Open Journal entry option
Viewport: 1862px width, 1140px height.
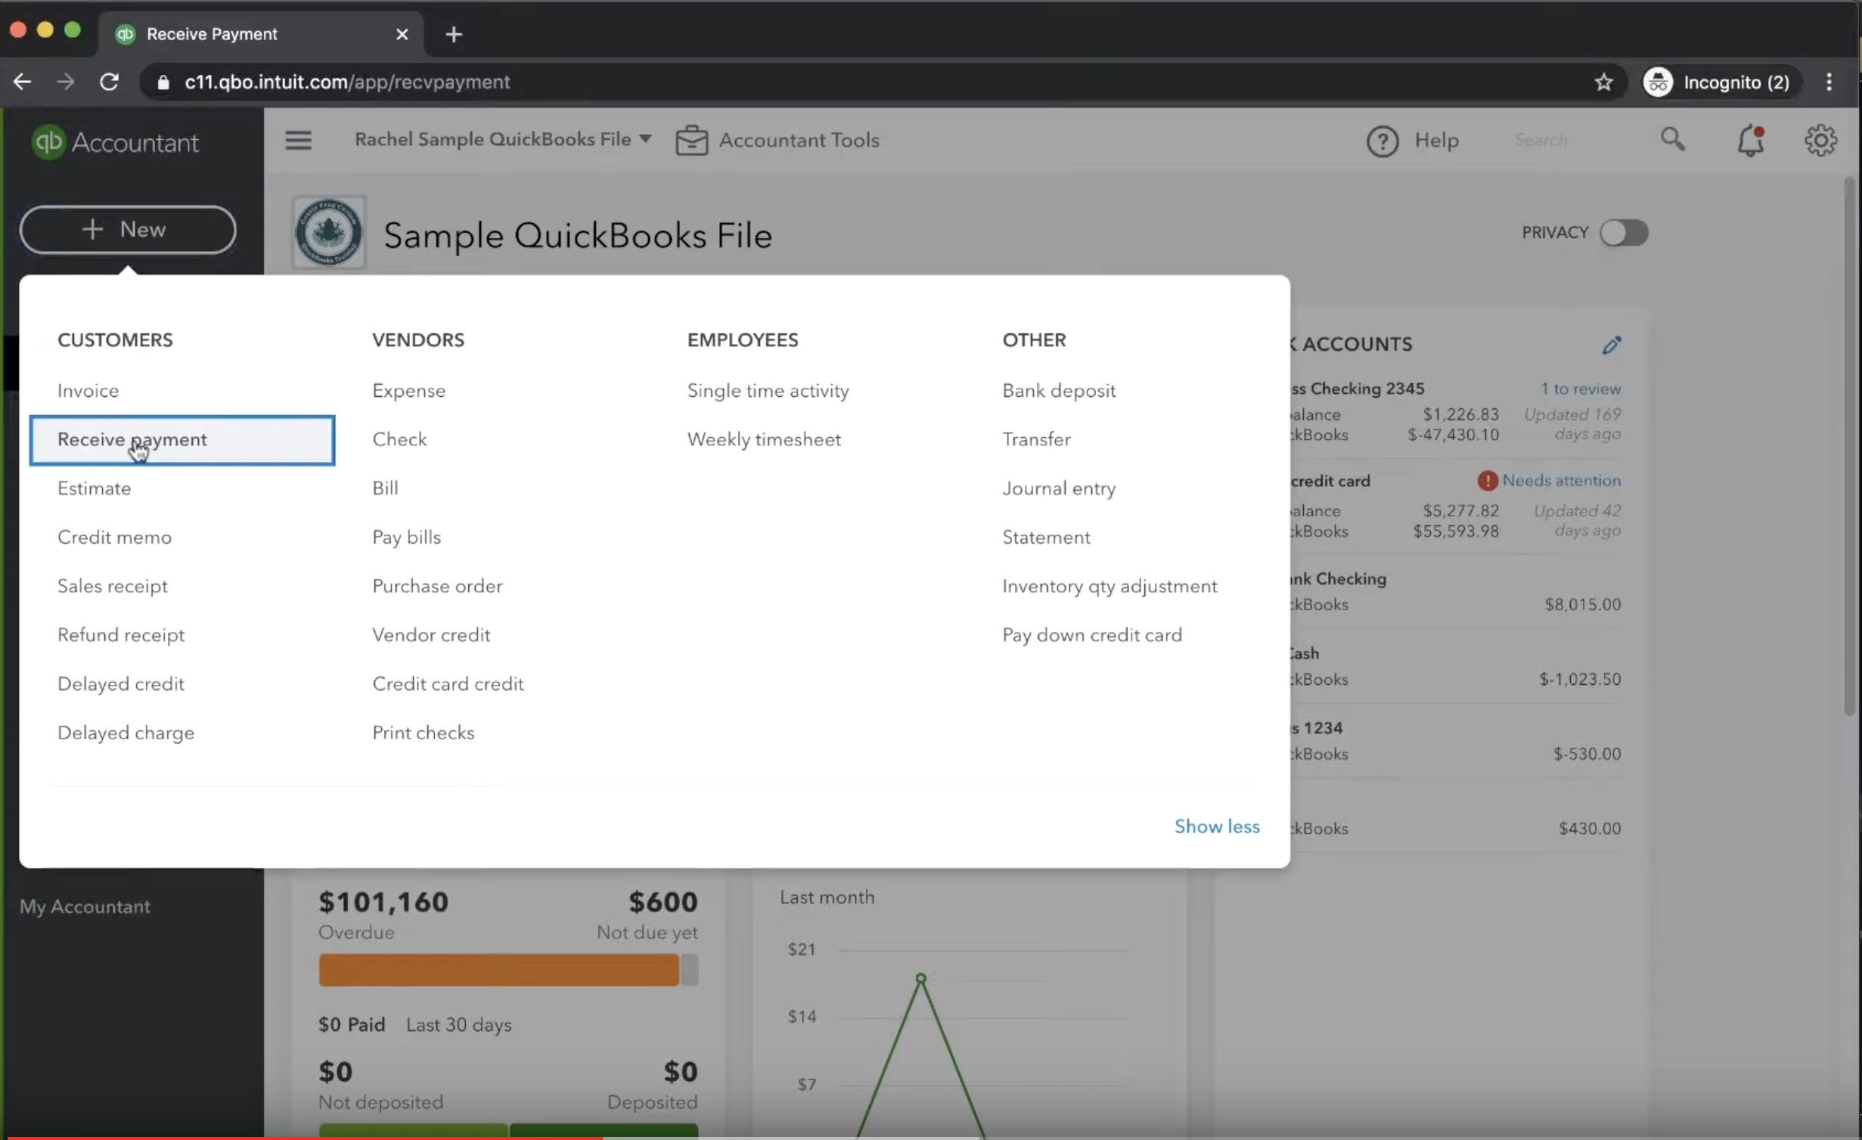click(1059, 488)
